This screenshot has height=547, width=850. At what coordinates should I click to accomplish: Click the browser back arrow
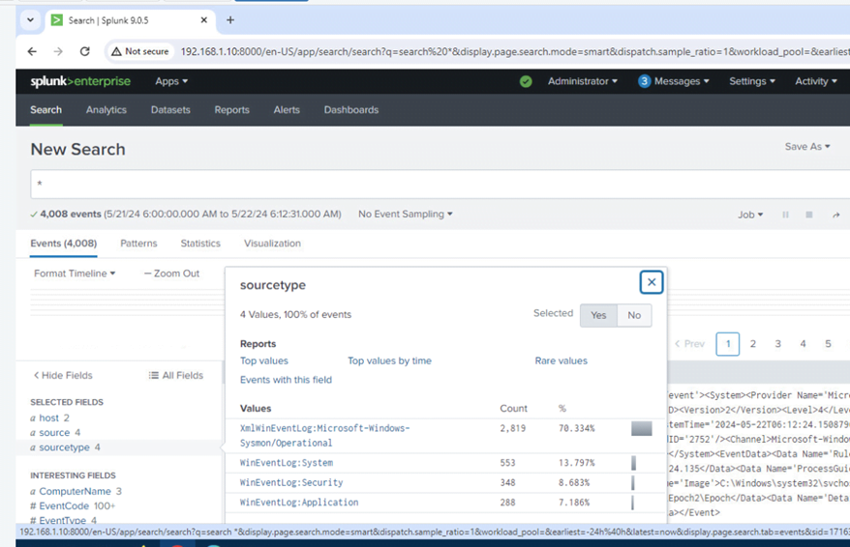pos(32,51)
